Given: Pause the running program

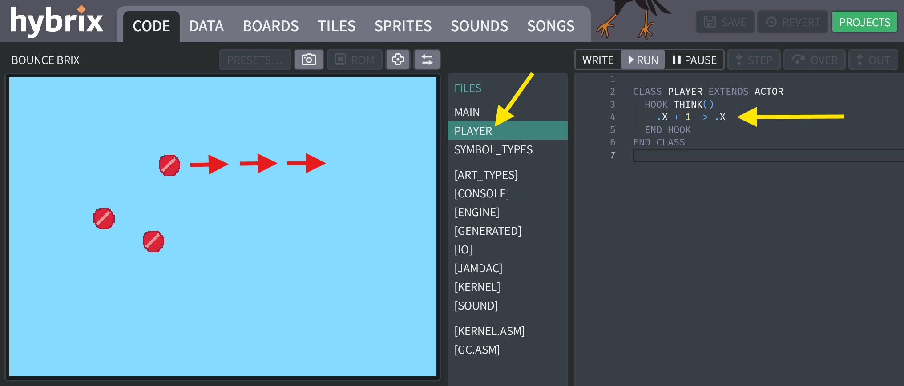Looking at the screenshot, I should pyautogui.click(x=694, y=60).
